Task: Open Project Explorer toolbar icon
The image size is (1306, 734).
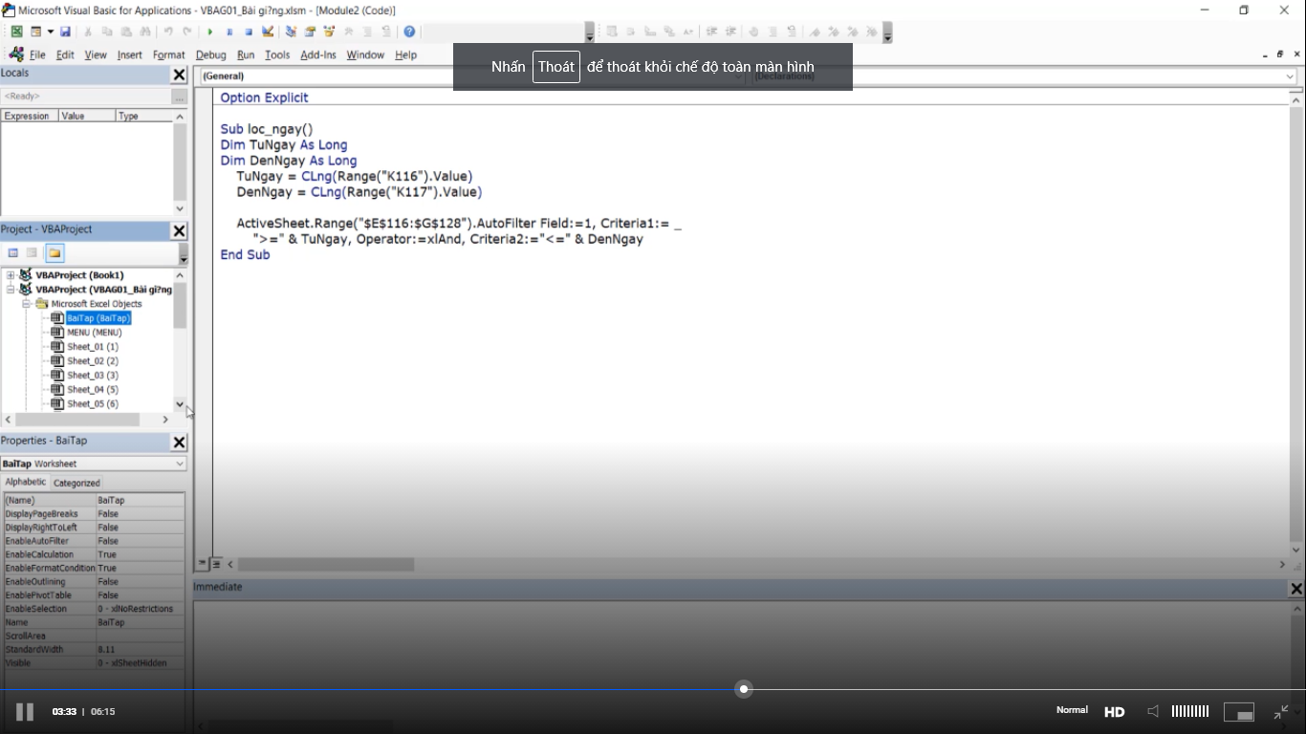Action: pos(292,32)
